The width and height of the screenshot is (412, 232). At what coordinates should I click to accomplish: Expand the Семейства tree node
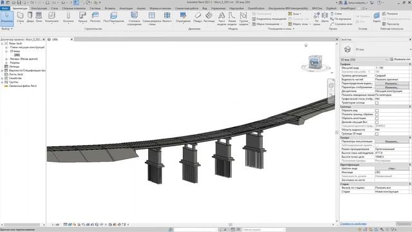pos(2,78)
